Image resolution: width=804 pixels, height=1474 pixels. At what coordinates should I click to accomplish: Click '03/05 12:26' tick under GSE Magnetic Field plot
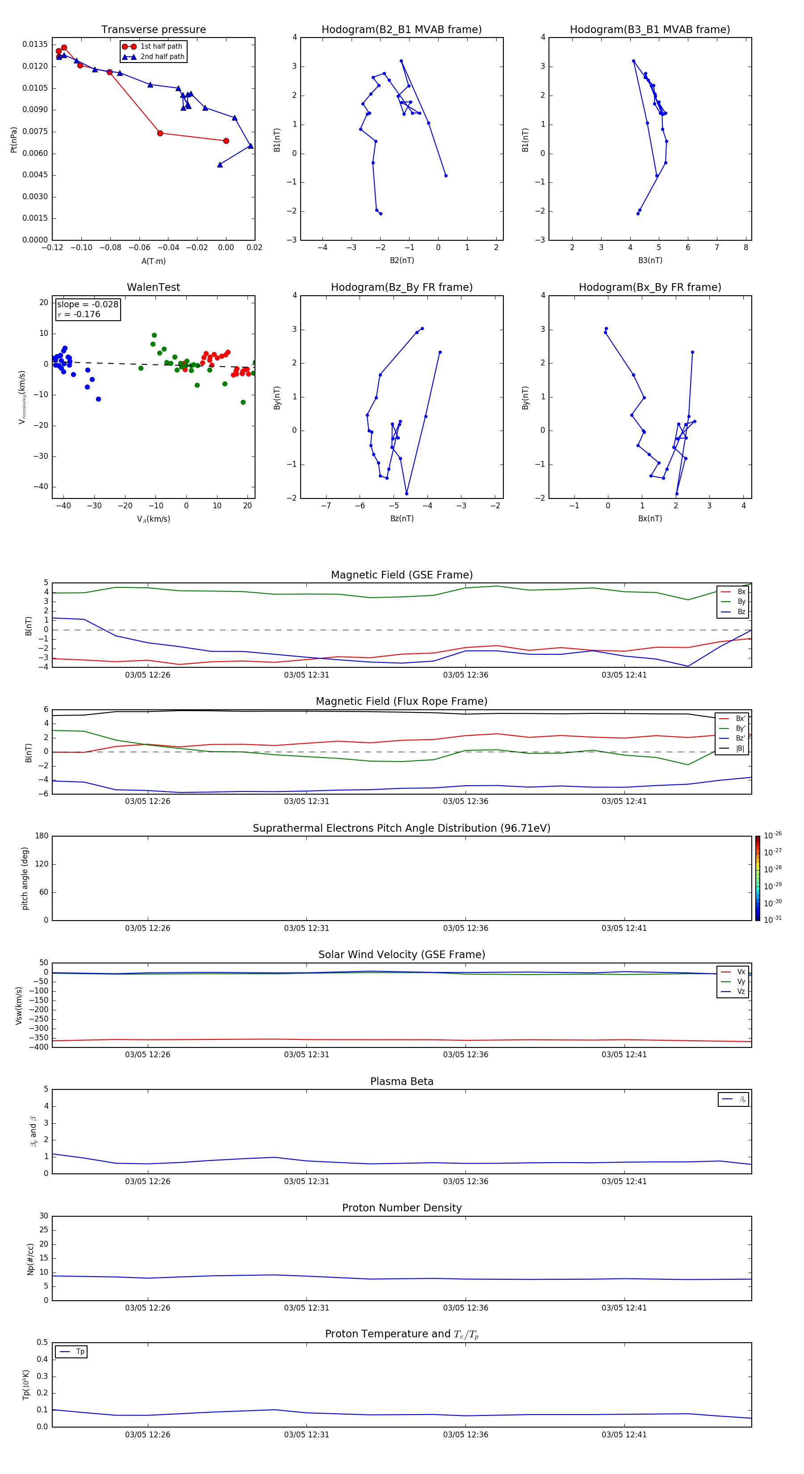pyautogui.click(x=148, y=675)
